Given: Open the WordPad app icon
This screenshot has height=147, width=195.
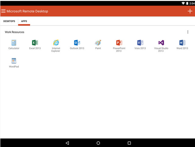Looking at the screenshot, I should pyautogui.click(x=14, y=61).
